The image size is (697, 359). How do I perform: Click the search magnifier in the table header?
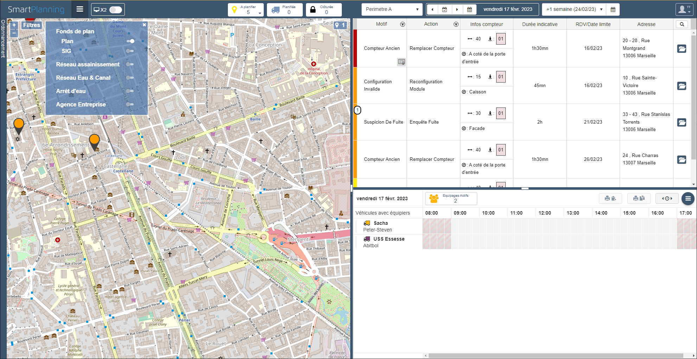click(682, 24)
